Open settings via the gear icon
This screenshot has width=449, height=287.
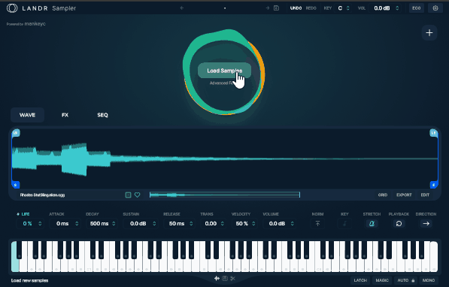pyautogui.click(x=435, y=8)
